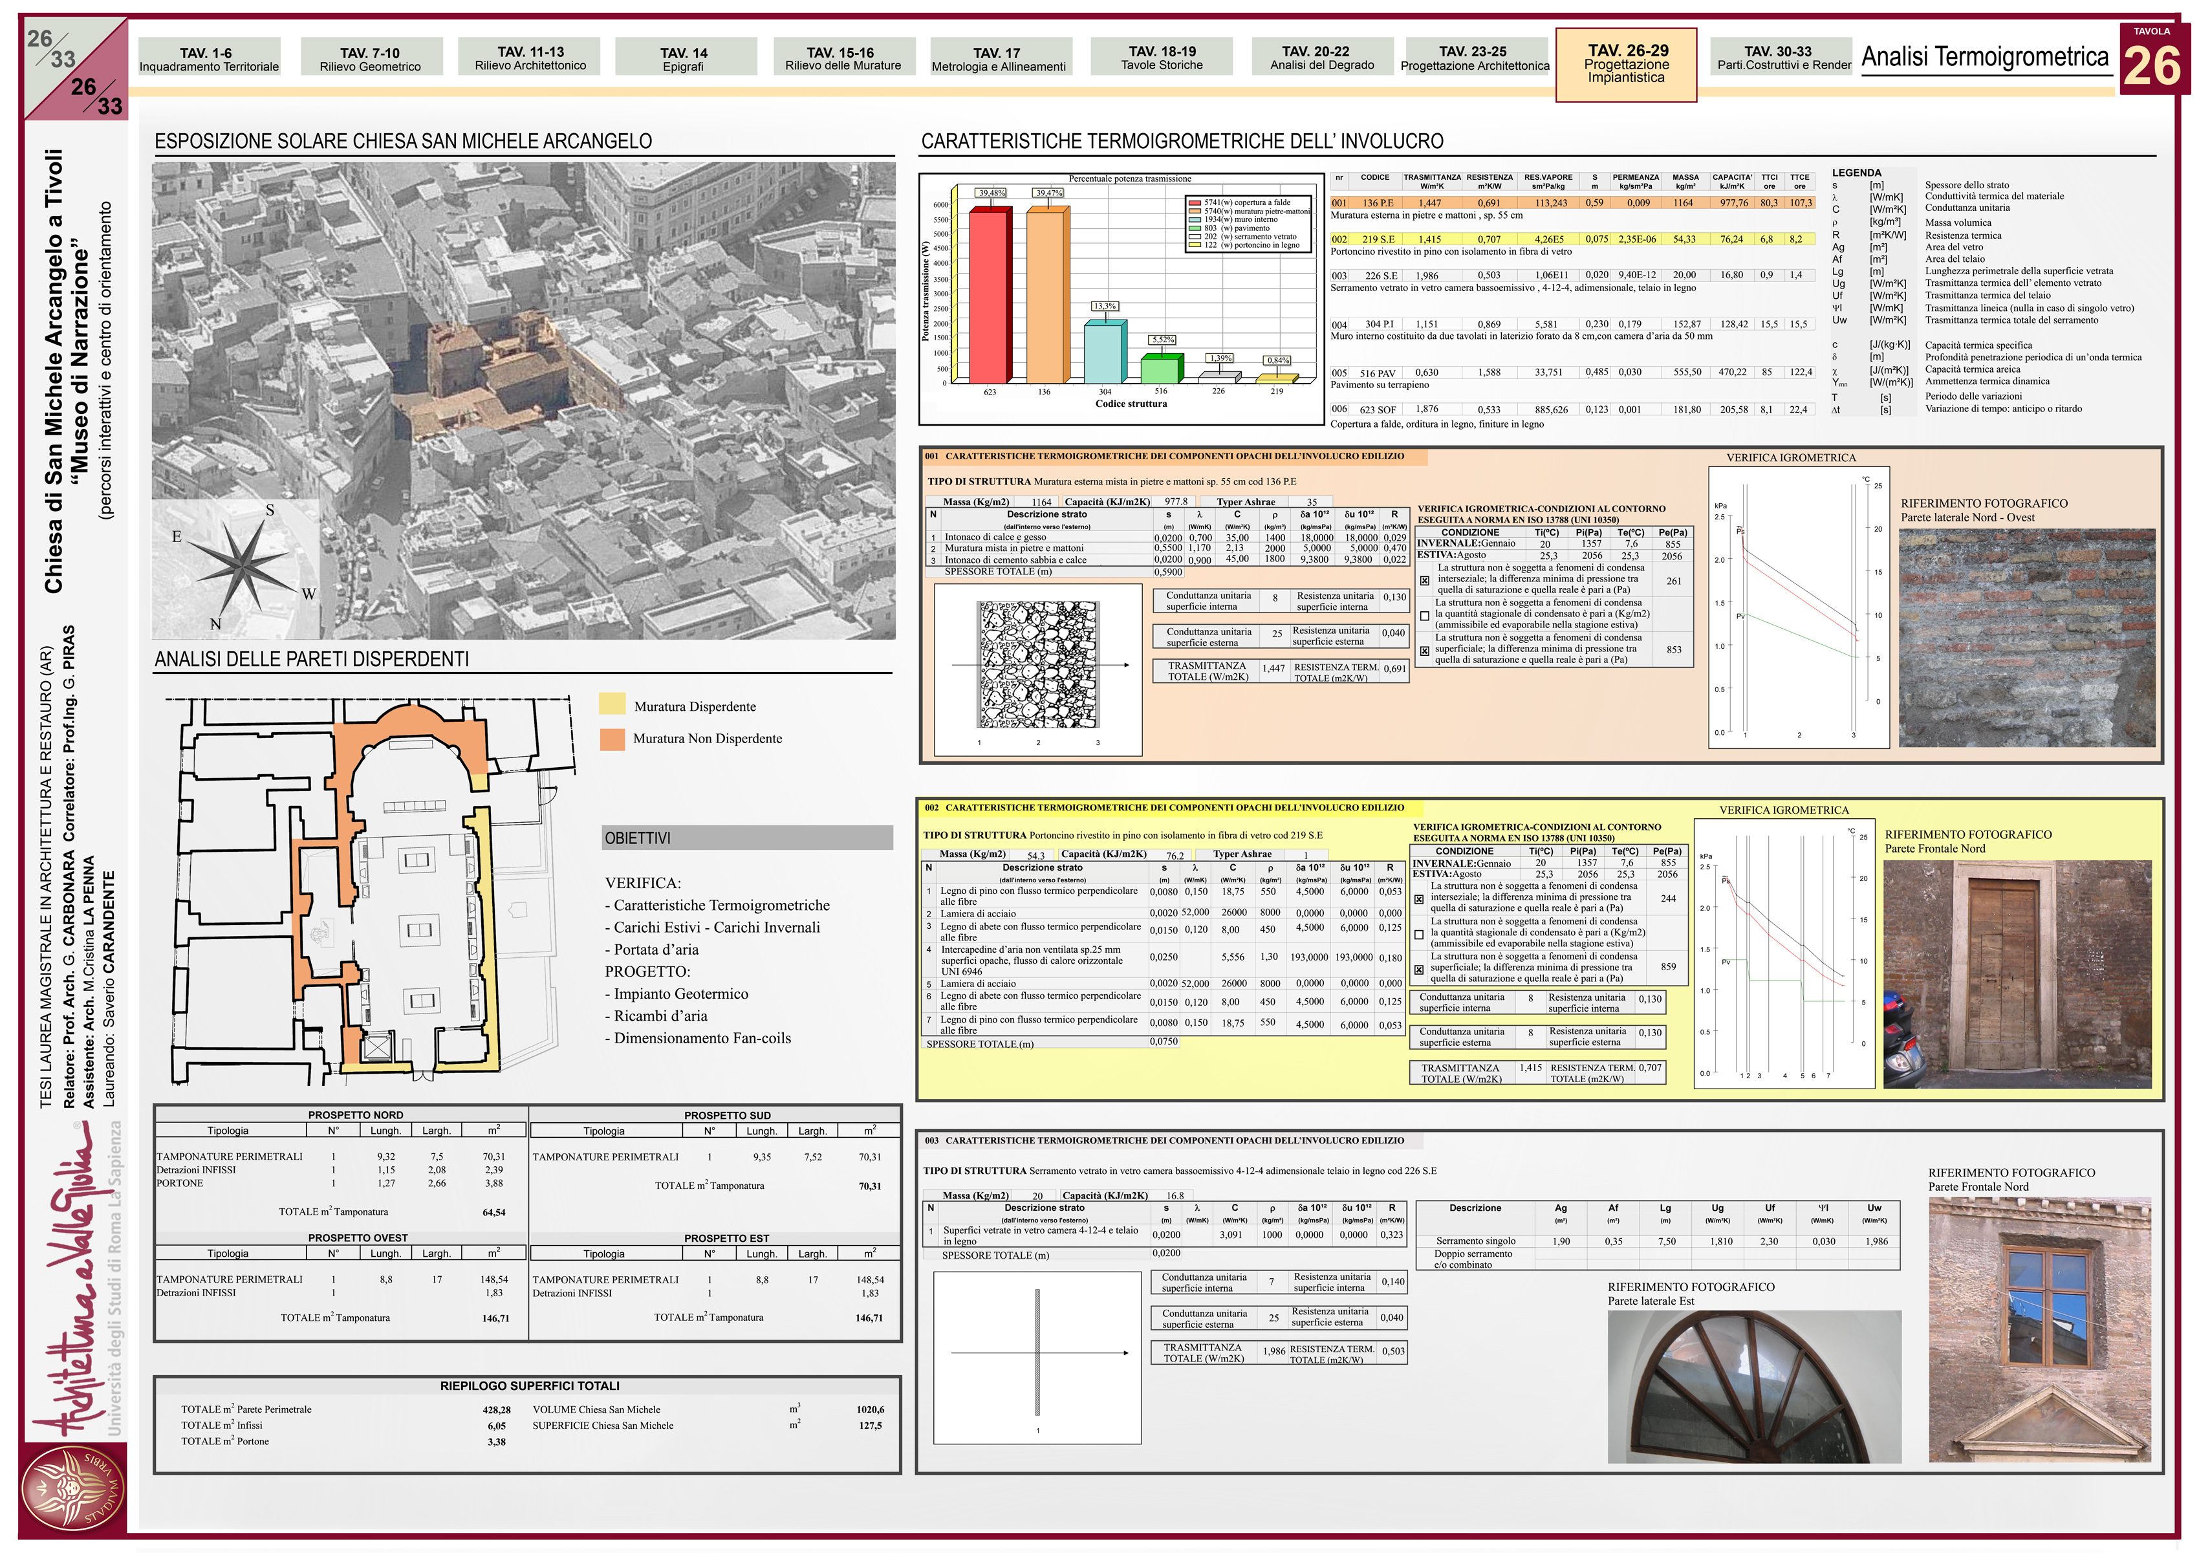The height and width of the screenshot is (1553, 2199).
Task: Toggle the surface condensation checkbox in panel 001
Action: [x=1424, y=651]
